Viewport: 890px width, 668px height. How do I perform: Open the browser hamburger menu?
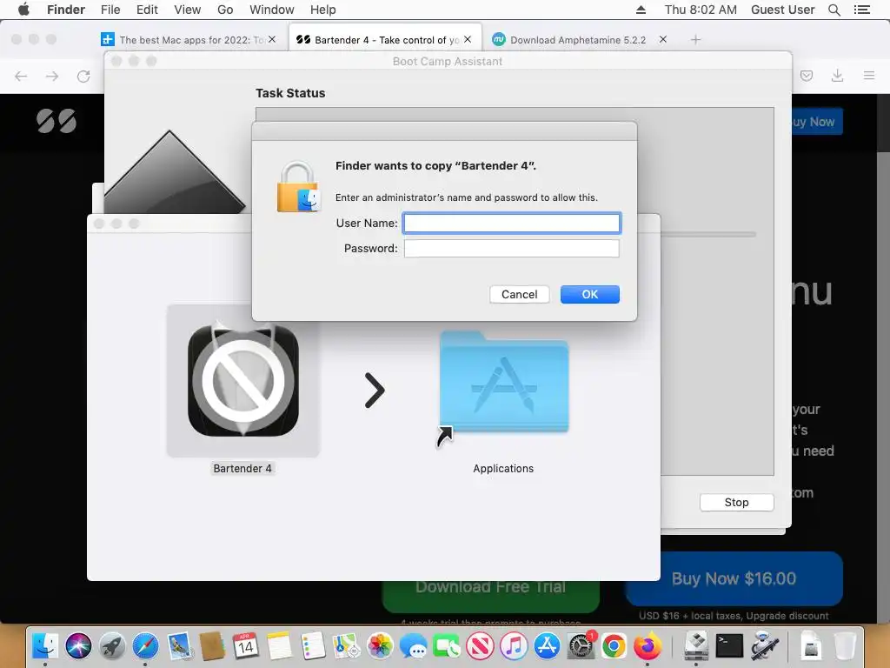tap(869, 76)
